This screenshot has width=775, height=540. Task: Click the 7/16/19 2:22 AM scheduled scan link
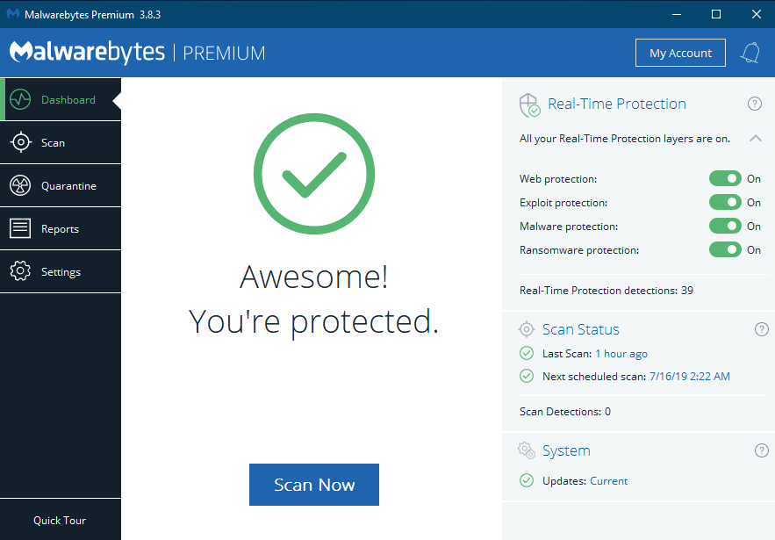point(690,377)
